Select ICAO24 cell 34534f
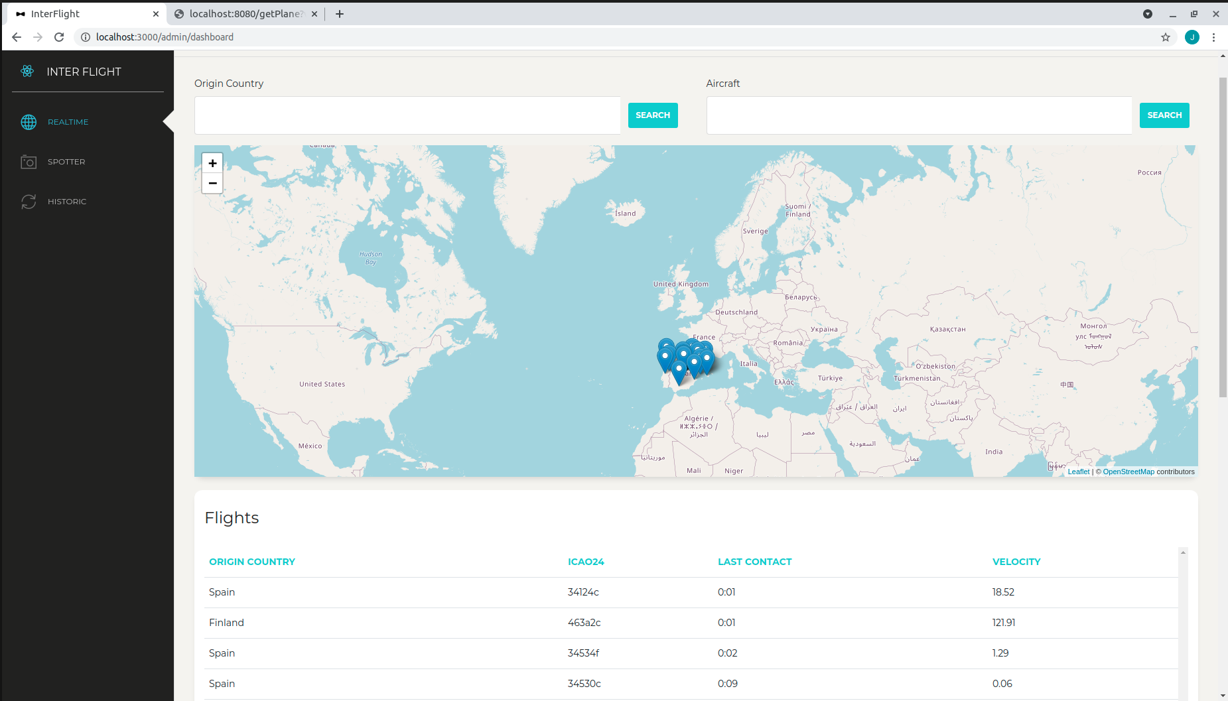The height and width of the screenshot is (701, 1228). [583, 653]
